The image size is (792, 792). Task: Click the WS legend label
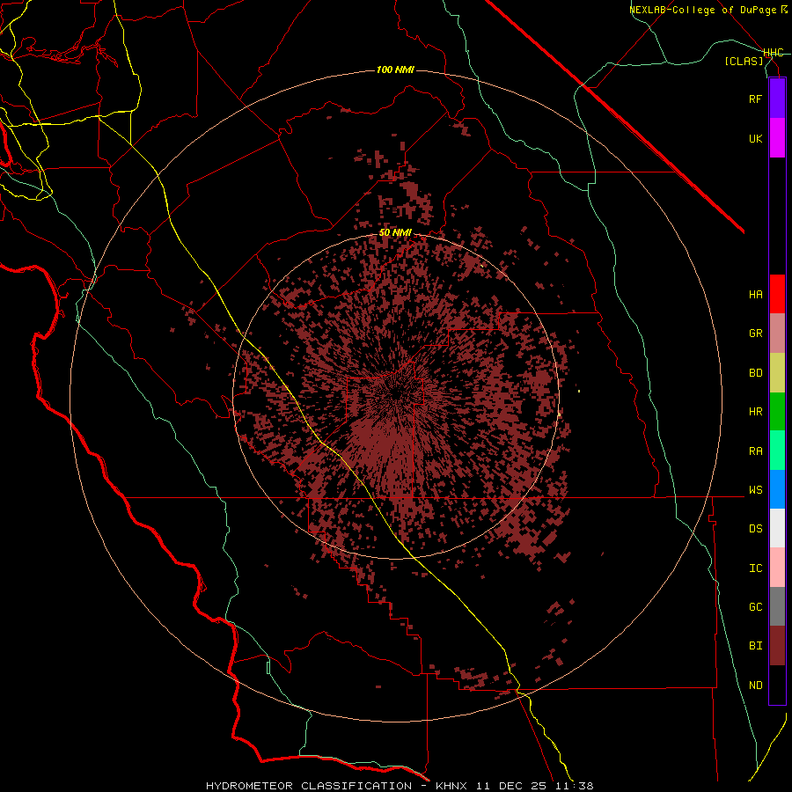pyautogui.click(x=755, y=490)
